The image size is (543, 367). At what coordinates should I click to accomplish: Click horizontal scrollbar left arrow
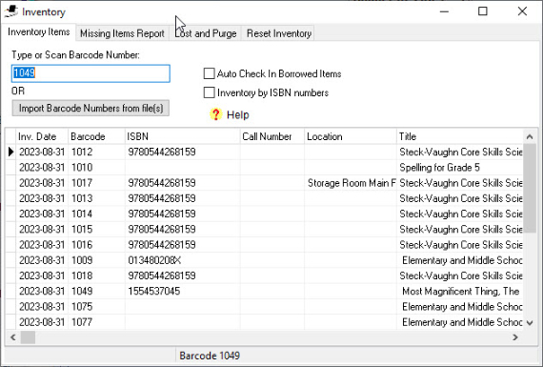13,337
